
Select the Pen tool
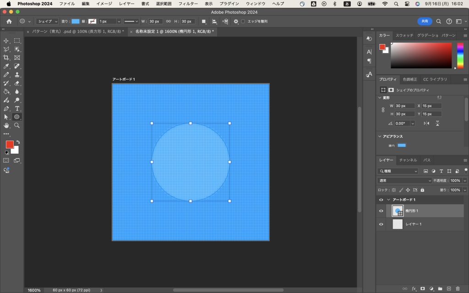click(6, 109)
